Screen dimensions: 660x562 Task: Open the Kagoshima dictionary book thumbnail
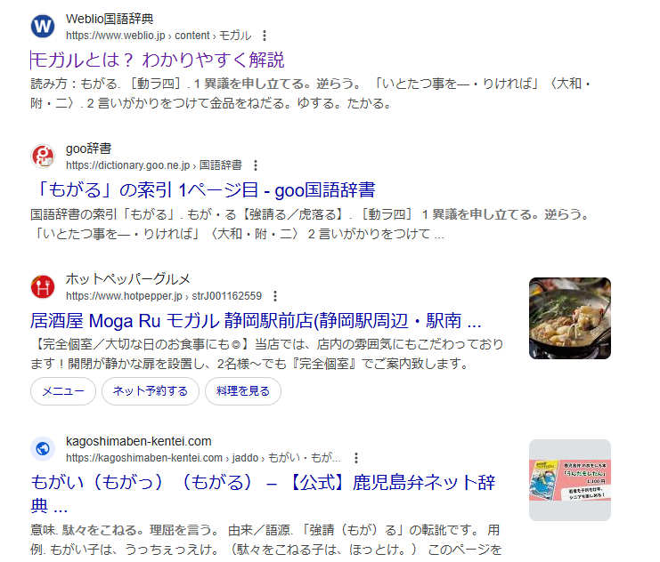click(x=570, y=480)
